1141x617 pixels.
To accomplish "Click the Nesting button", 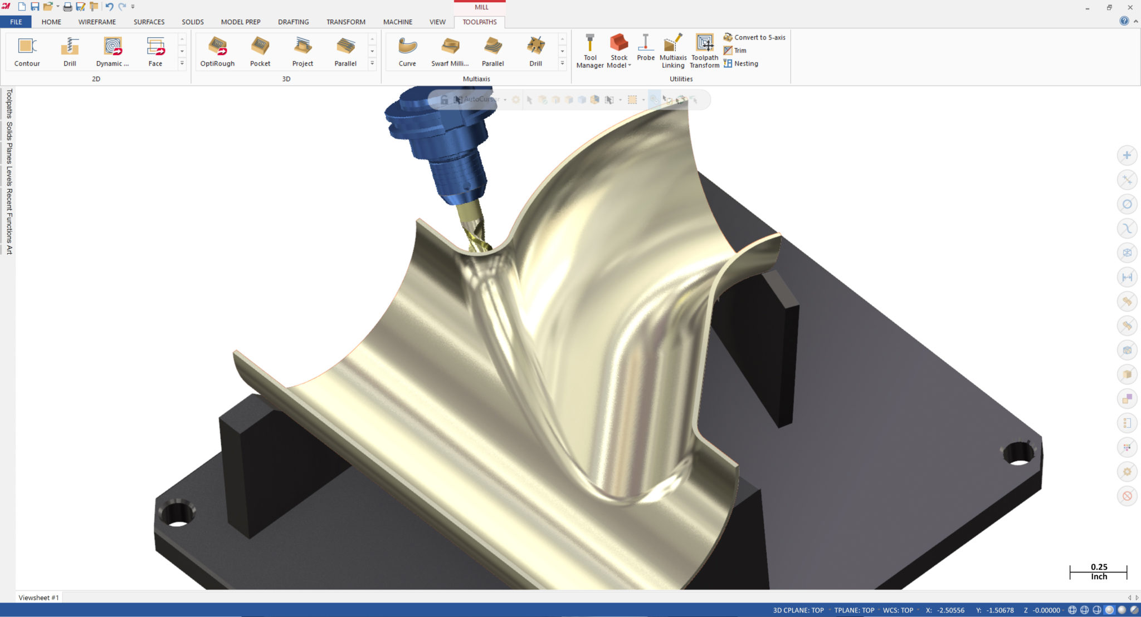I will (741, 63).
